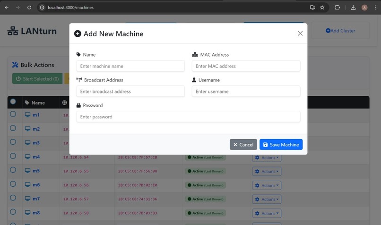Click the broadcast tower icon

tap(79, 80)
